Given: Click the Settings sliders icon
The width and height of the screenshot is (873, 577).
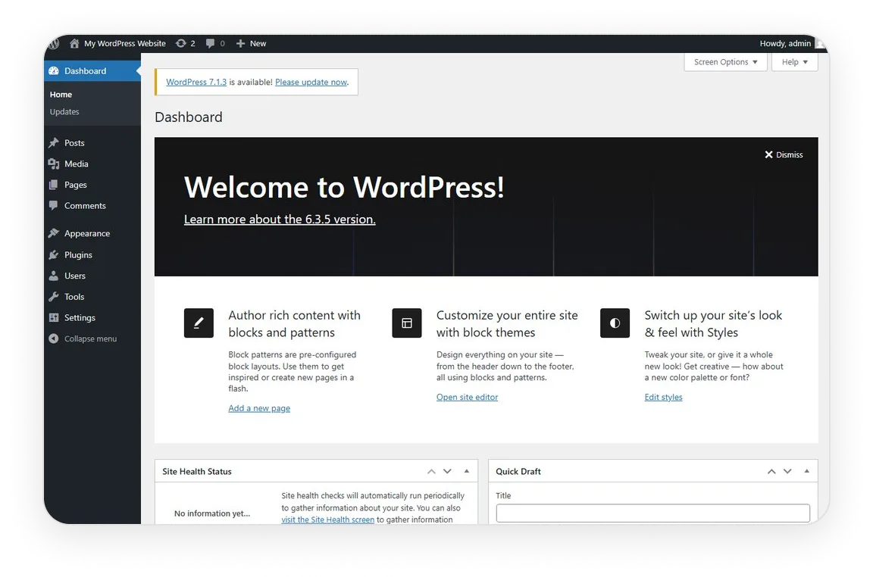Looking at the screenshot, I should [54, 318].
